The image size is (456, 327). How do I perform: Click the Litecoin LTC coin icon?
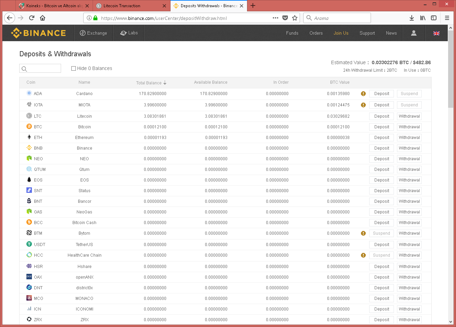click(x=29, y=116)
